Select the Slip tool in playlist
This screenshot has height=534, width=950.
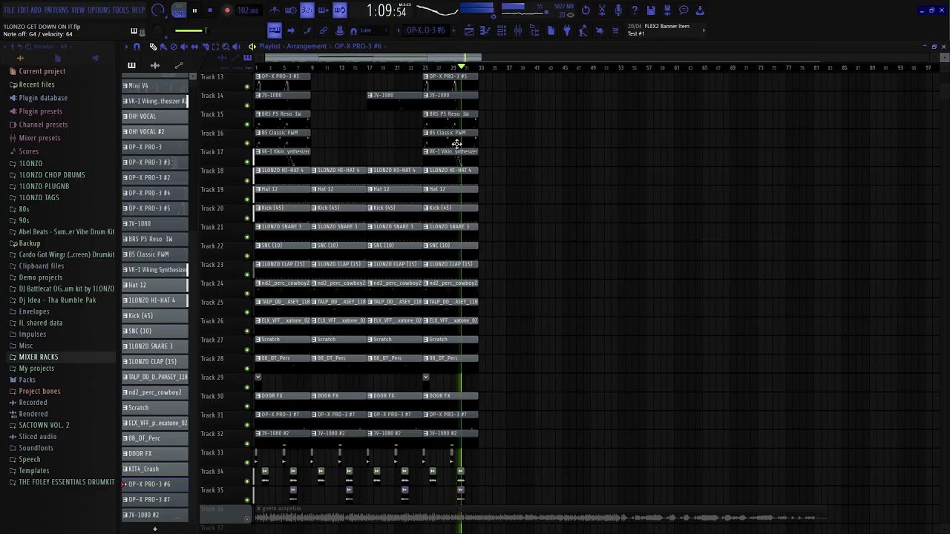194,47
